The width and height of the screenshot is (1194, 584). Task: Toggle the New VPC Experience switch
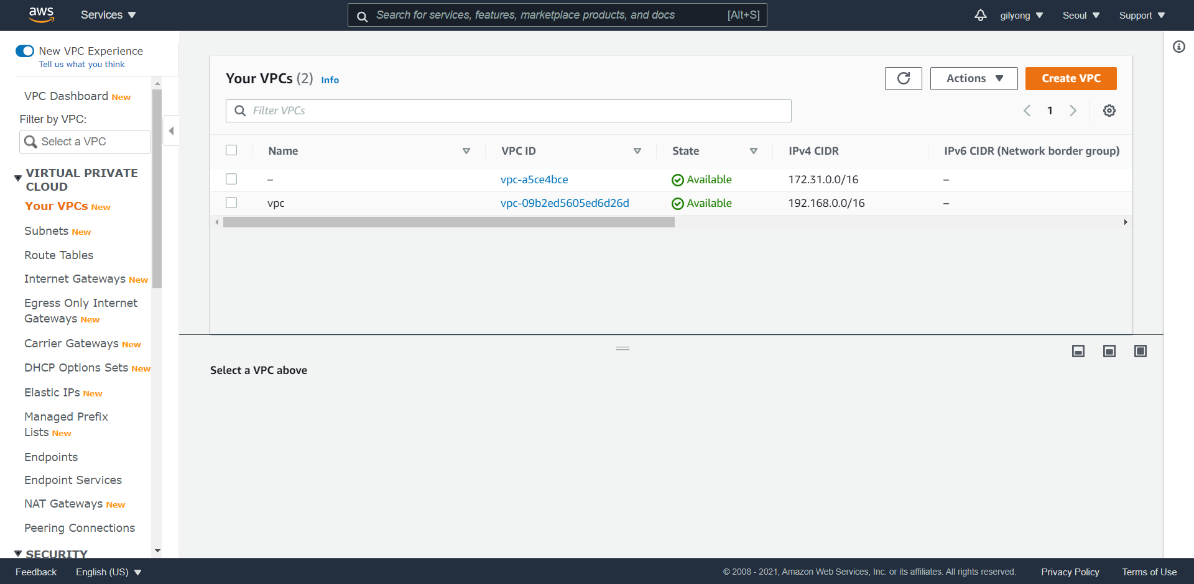point(25,51)
